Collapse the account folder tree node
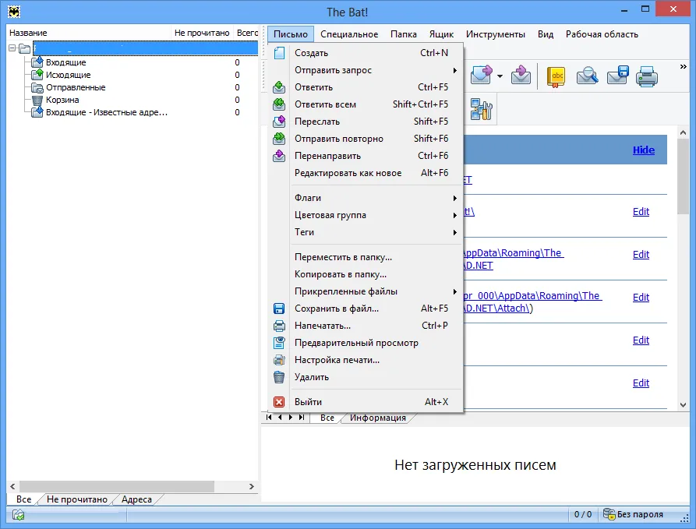The height and width of the screenshot is (529, 696). click(x=12, y=48)
